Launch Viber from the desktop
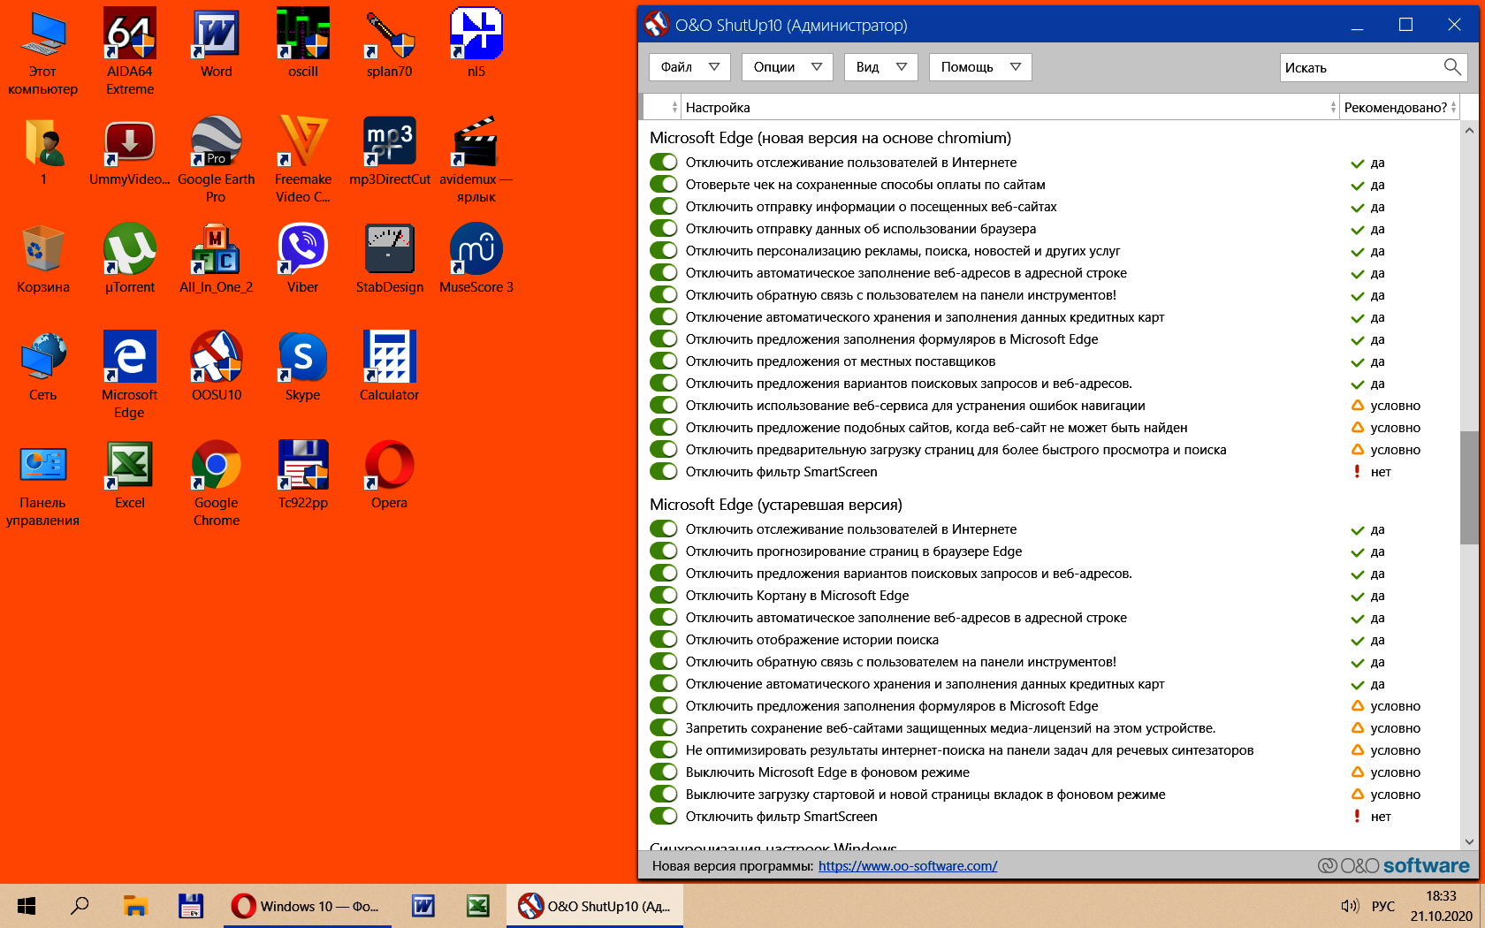 coord(303,258)
